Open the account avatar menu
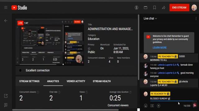The height and width of the screenshot is (111, 199). (194, 8)
